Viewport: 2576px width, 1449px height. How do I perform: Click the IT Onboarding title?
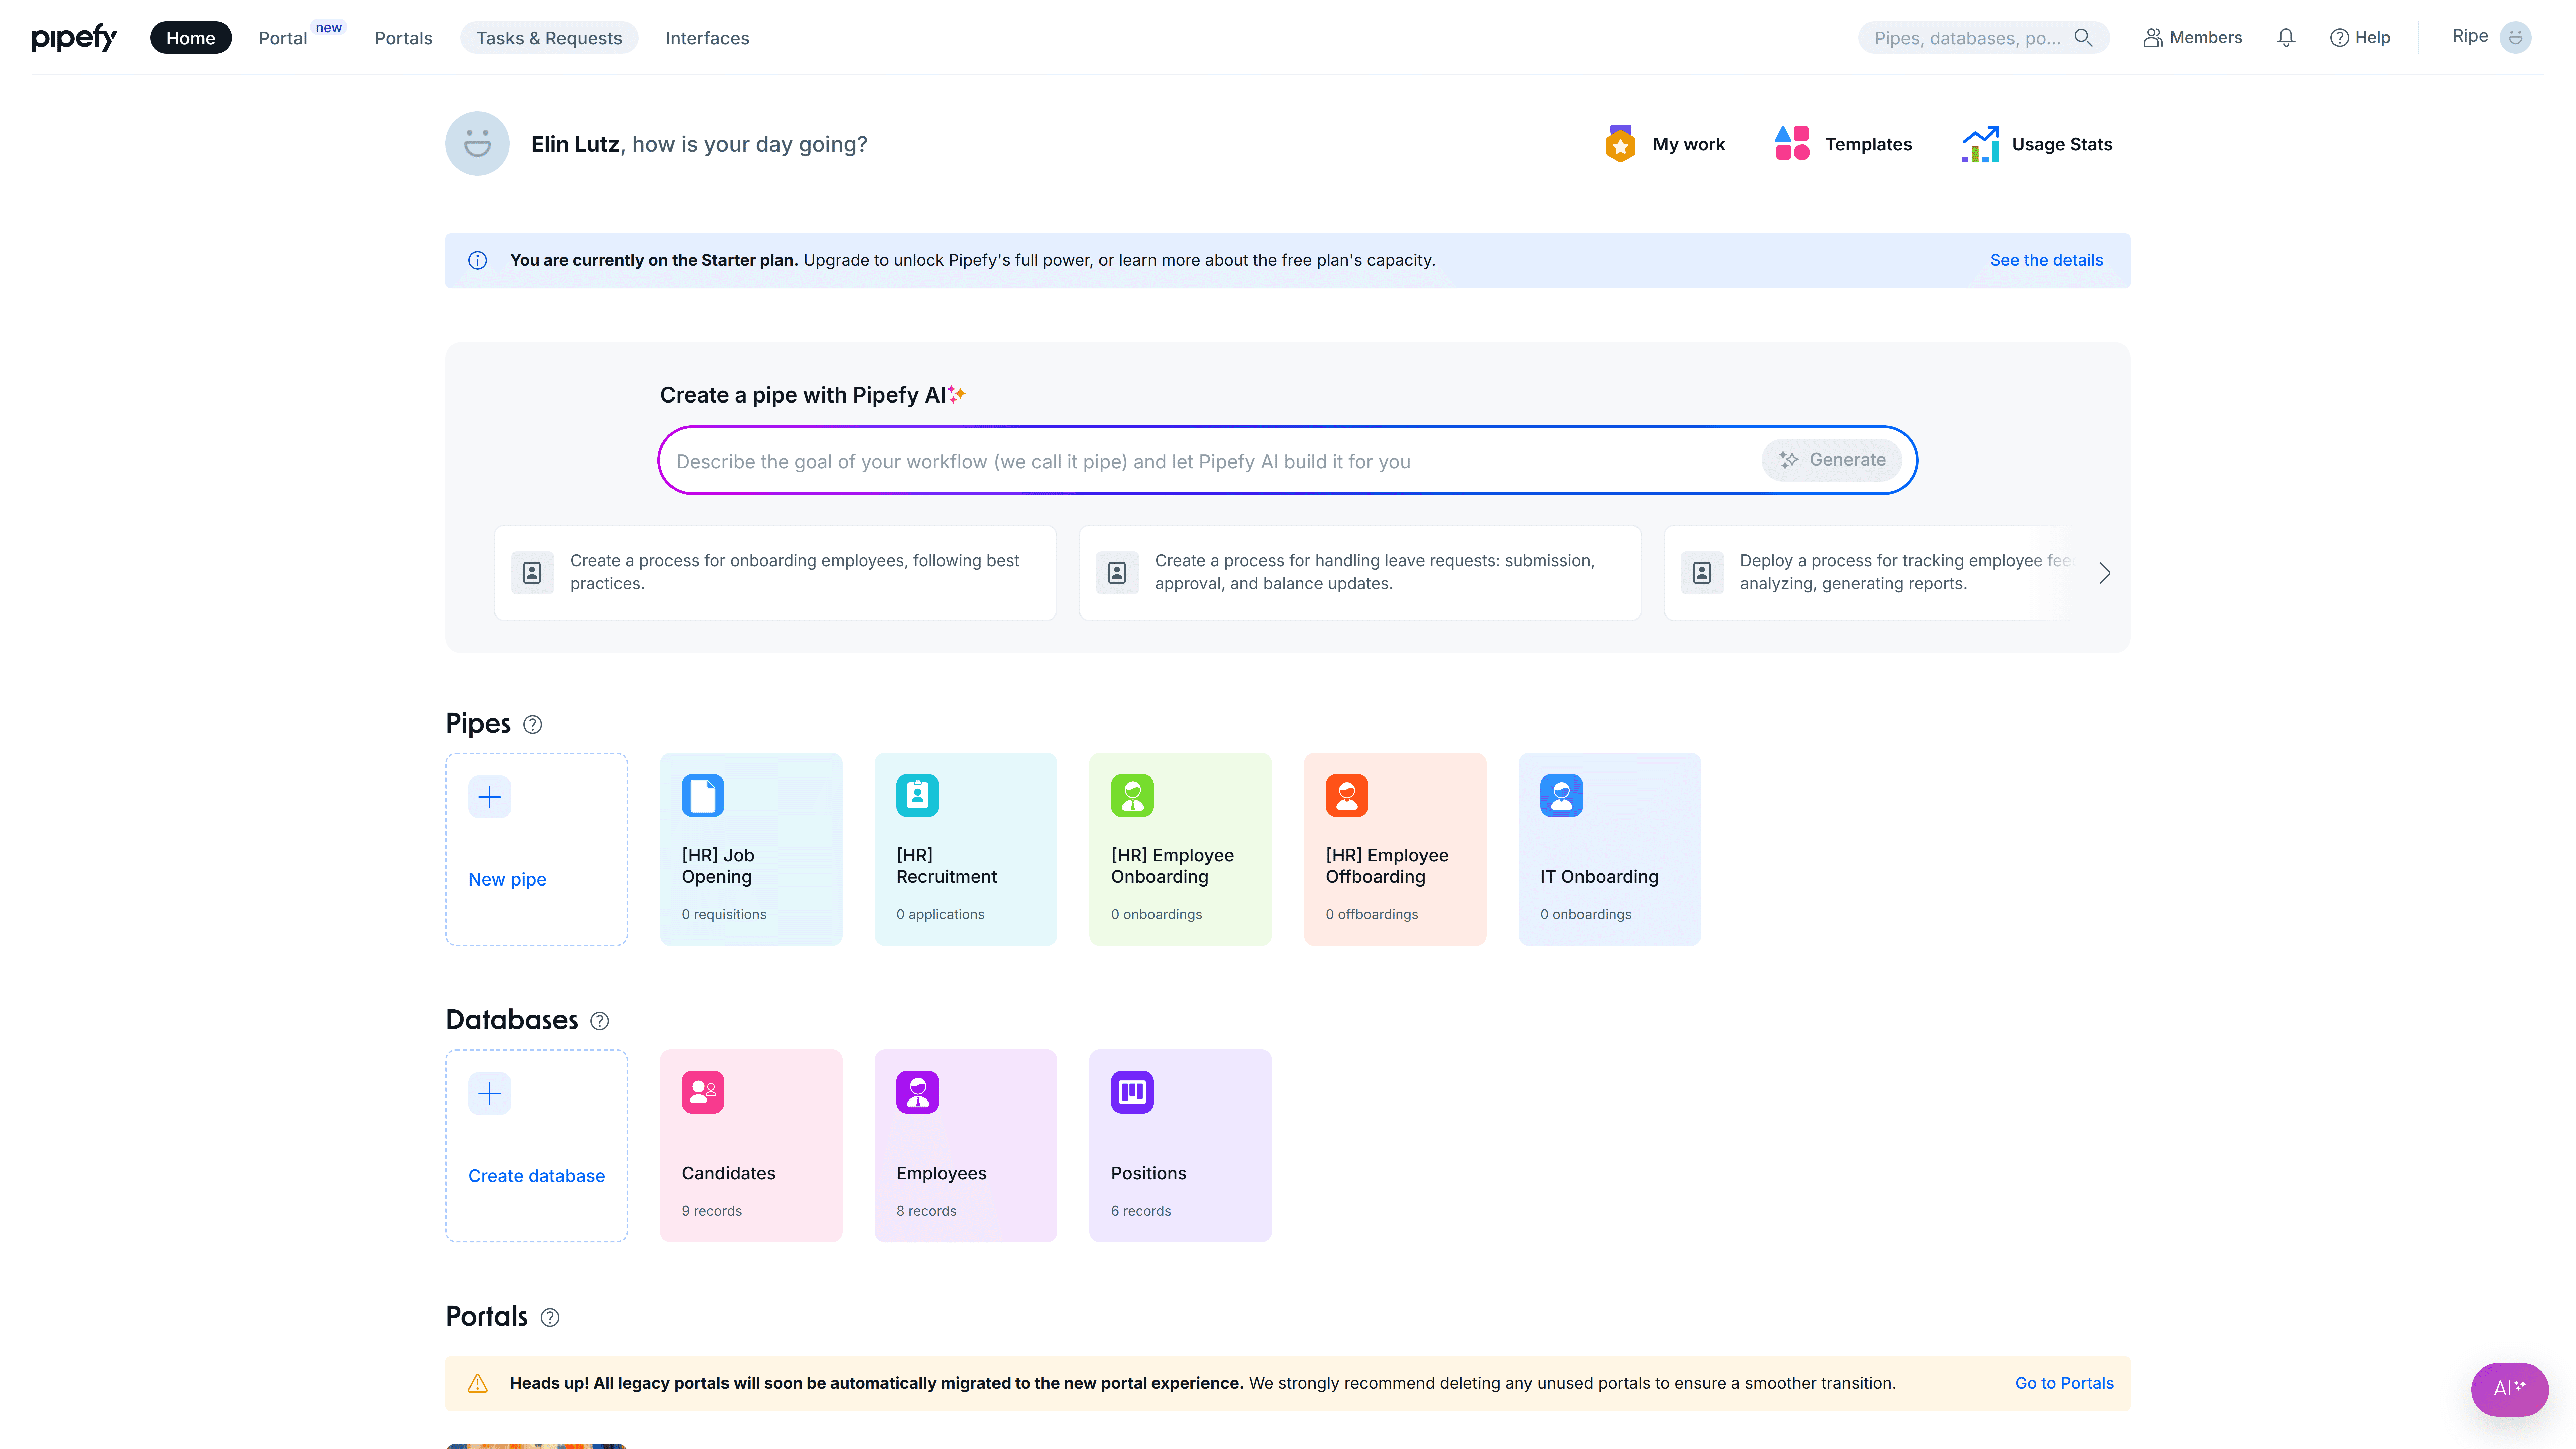tap(1599, 877)
